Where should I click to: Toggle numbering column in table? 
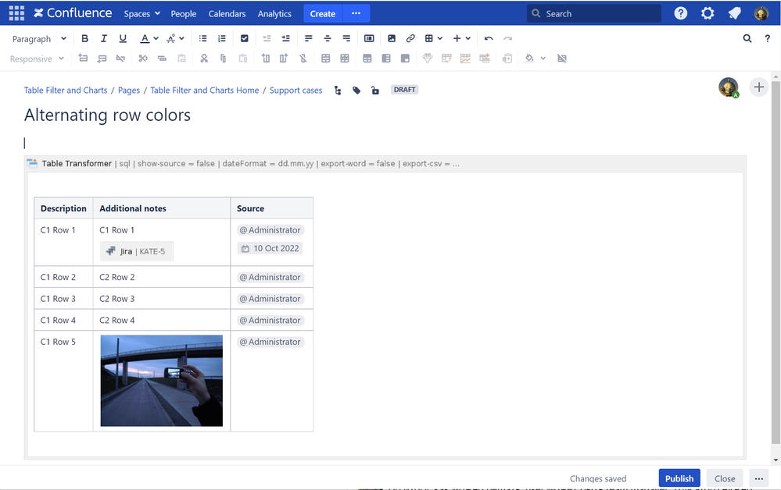click(405, 59)
